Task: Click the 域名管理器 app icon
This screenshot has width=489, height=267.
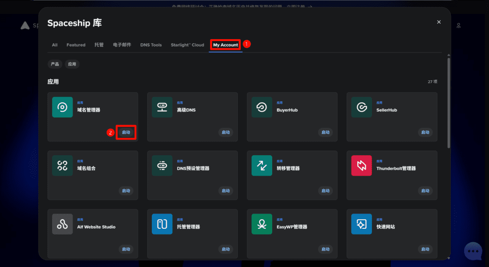Action: pos(63,107)
